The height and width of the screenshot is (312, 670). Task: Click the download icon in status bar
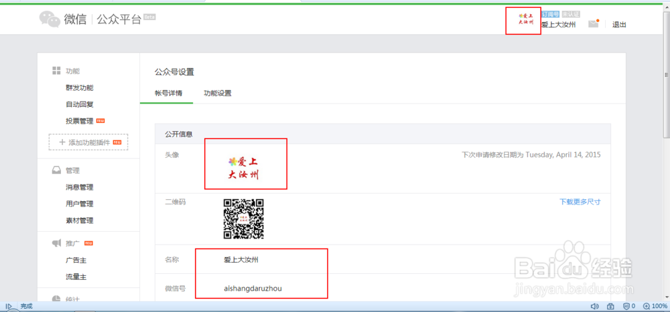pos(610,306)
